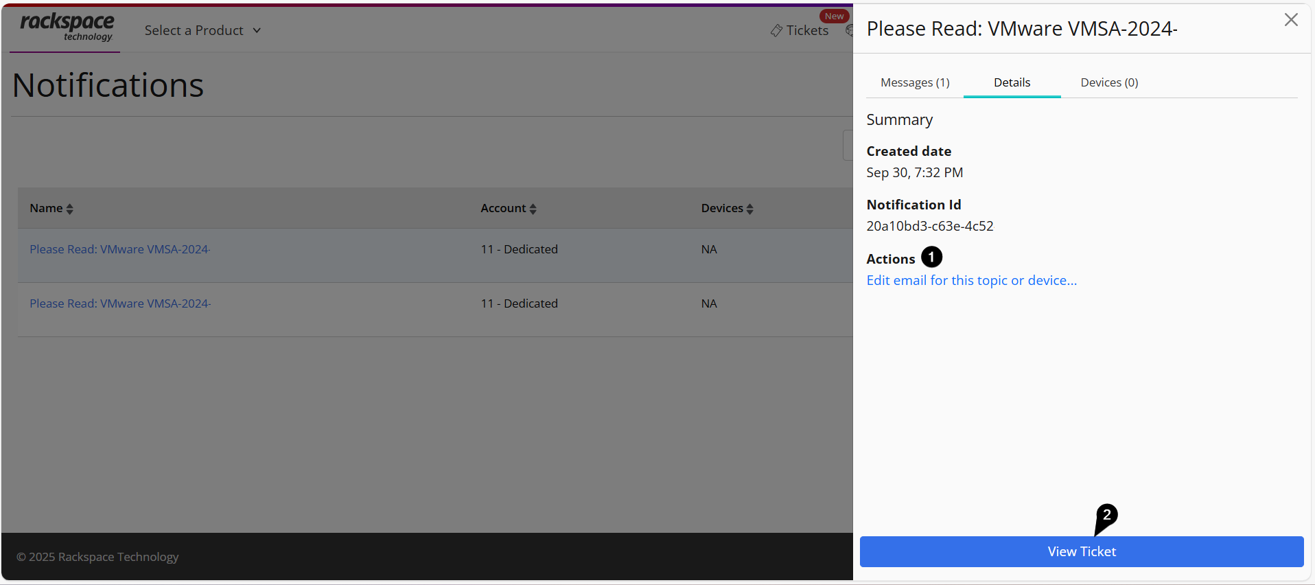Screen dimensions: 1315x585
Task: Open Edit email for this topic link
Action: pos(971,280)
